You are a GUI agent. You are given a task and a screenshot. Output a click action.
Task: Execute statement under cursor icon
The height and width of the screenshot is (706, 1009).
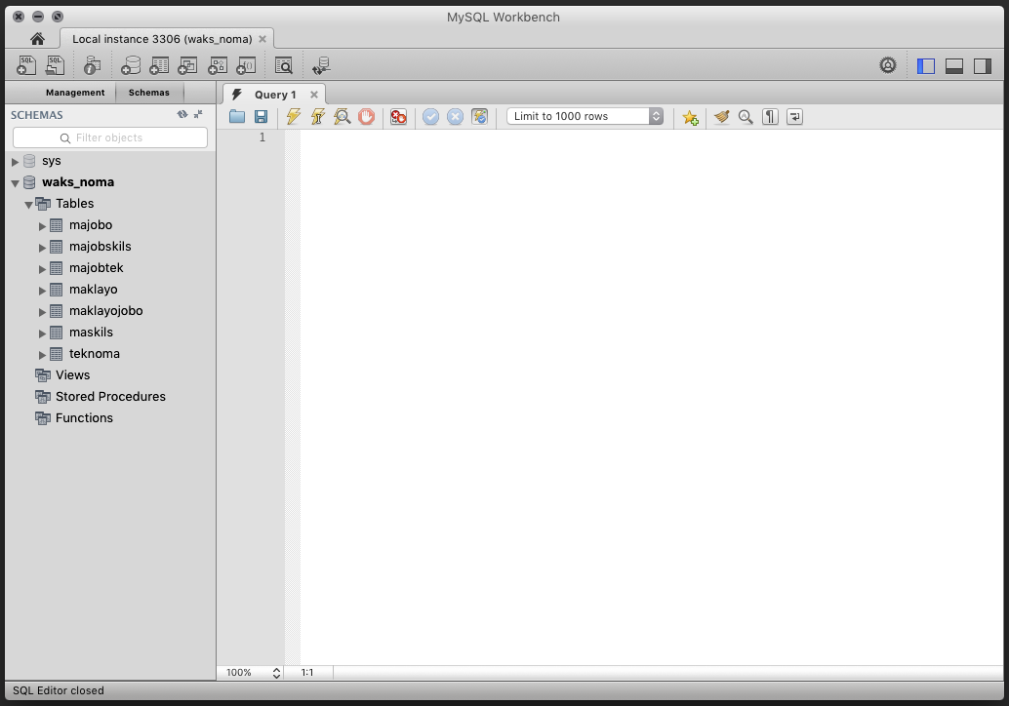pyautogui.click(x=318, y=116)
